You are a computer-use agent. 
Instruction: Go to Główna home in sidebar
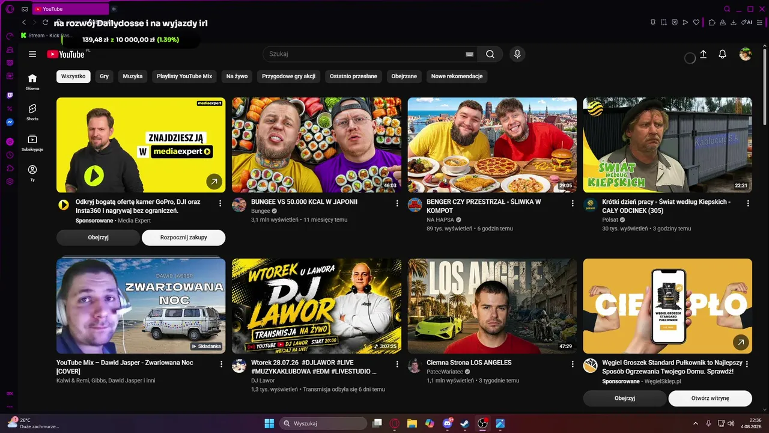tap(32, 81)
